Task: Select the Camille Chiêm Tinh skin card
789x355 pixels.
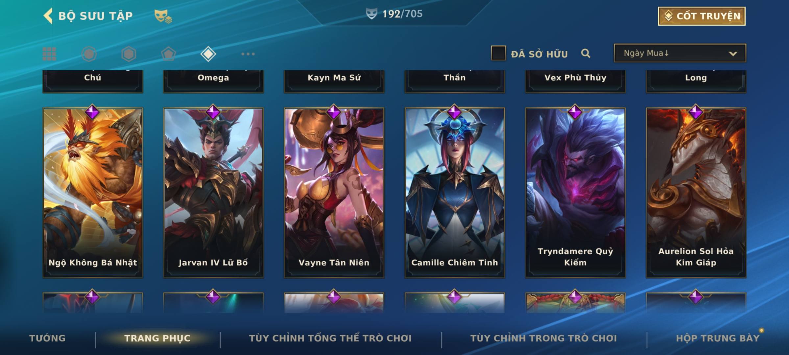Action: click(455, 193)
